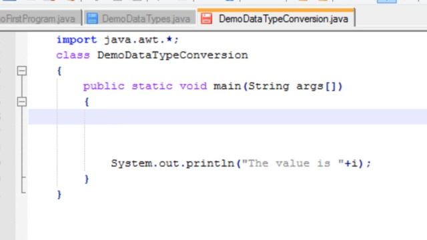Click the opening brace of the class
Image resolution: width=427 pixels, height=240 pixels.
click(x=59, y=71)
